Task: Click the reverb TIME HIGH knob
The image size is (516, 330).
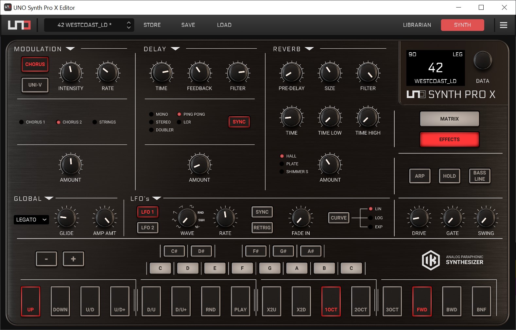Action: (x=368, y=117)
